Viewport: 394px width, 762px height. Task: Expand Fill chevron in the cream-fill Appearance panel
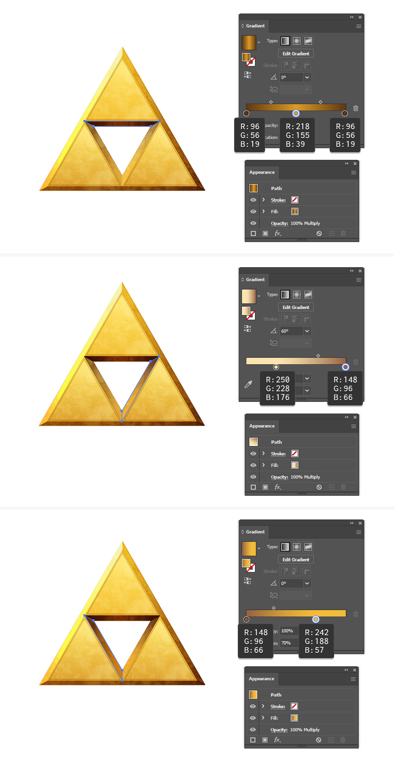tap(263, 465)
